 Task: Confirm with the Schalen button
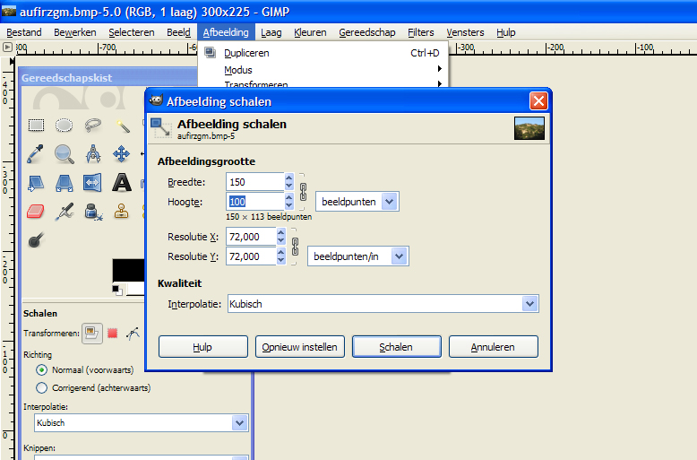(397, 346)
